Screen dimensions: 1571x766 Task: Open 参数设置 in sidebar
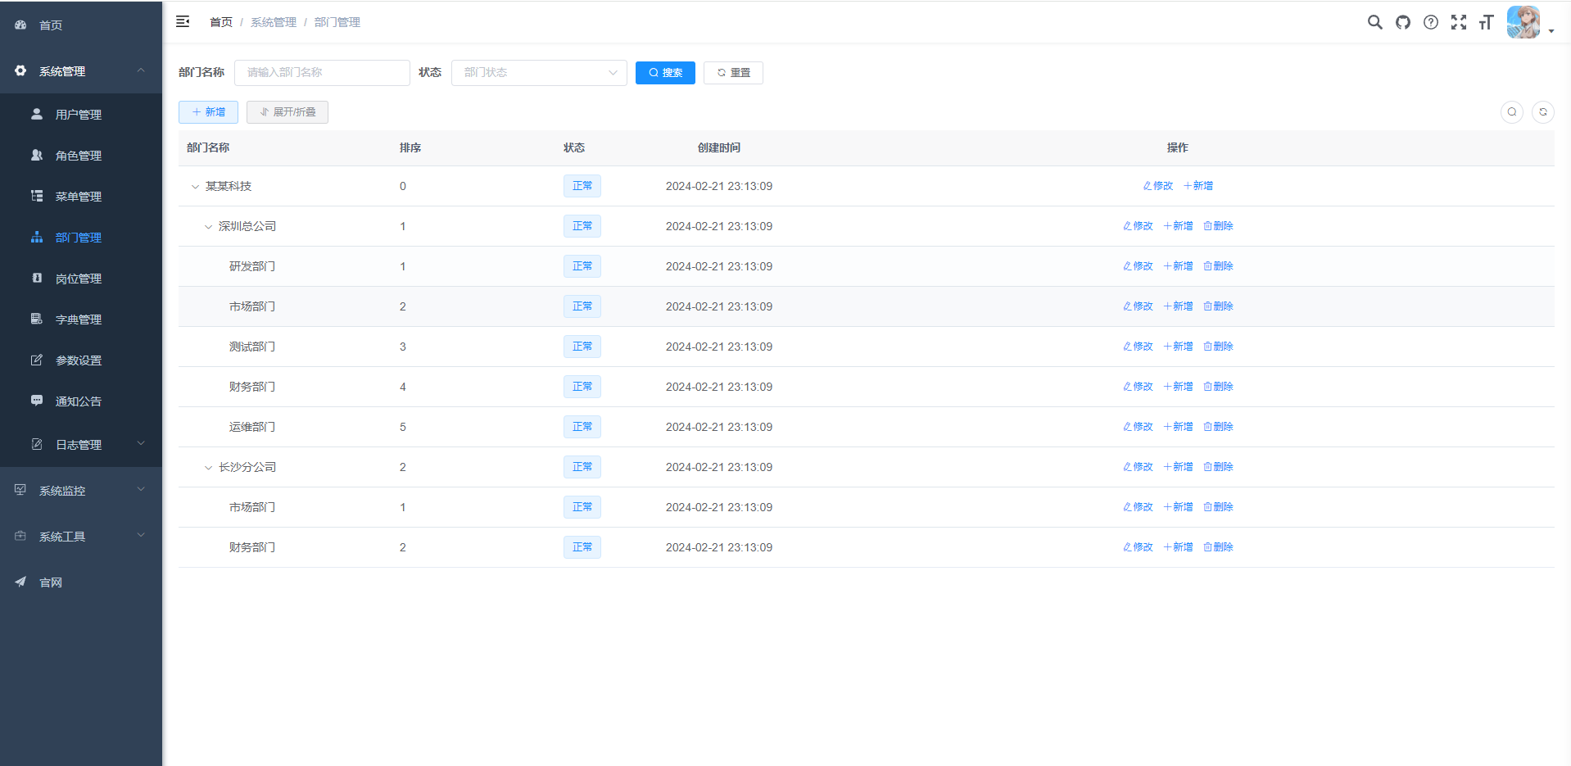point(81,360)
